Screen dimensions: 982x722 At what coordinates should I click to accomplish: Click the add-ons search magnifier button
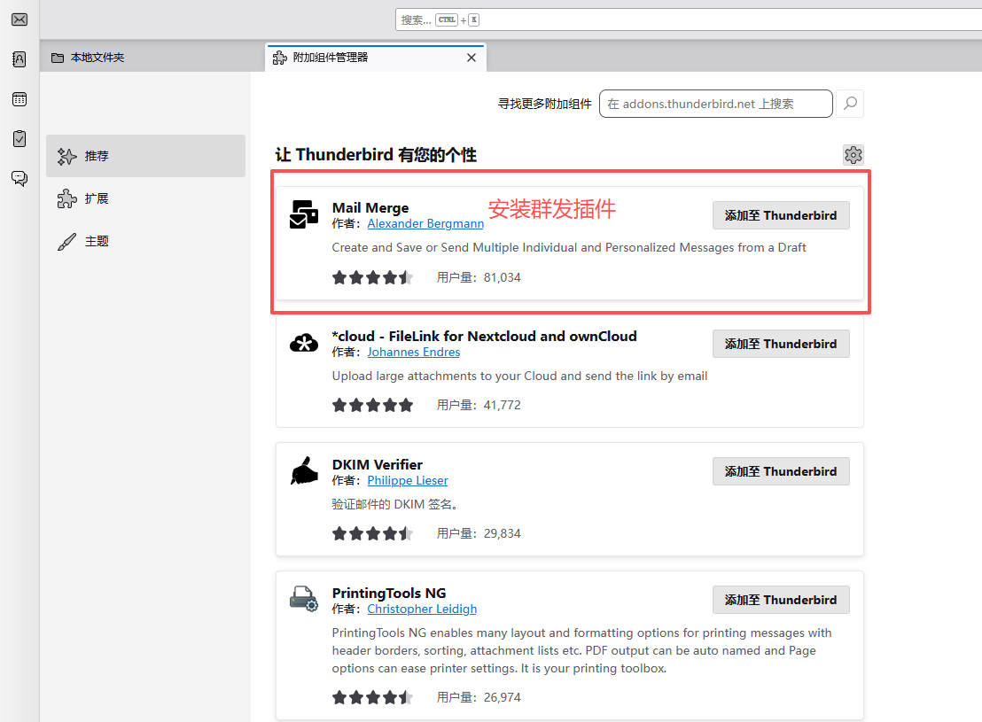pos(850,104)
